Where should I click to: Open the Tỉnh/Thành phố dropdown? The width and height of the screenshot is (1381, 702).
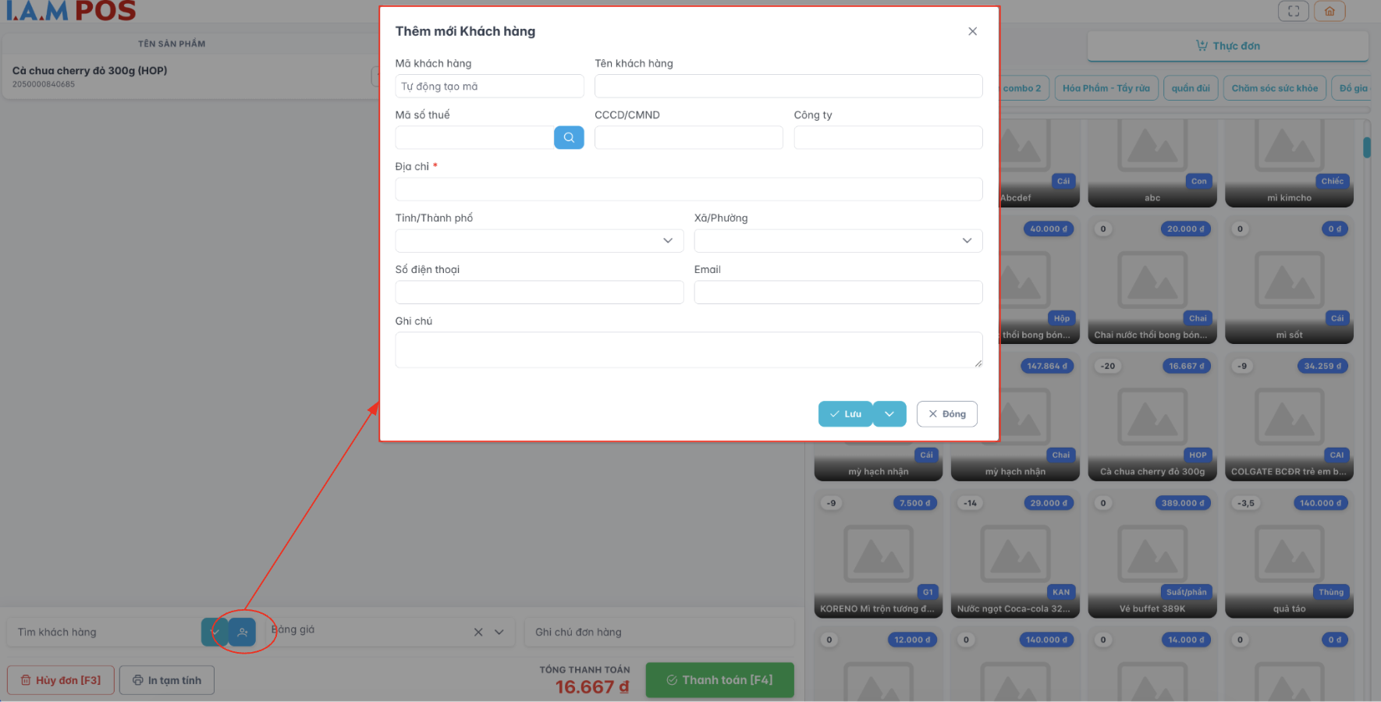(x=539, y=240)
